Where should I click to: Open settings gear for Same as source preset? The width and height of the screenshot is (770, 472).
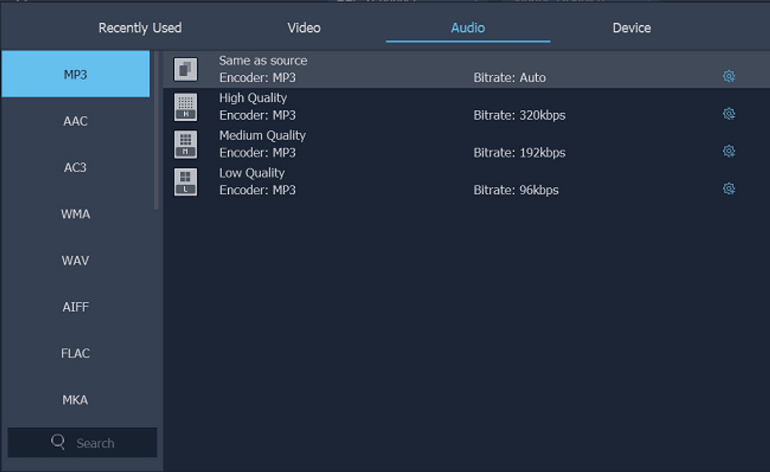pos(729,76)
